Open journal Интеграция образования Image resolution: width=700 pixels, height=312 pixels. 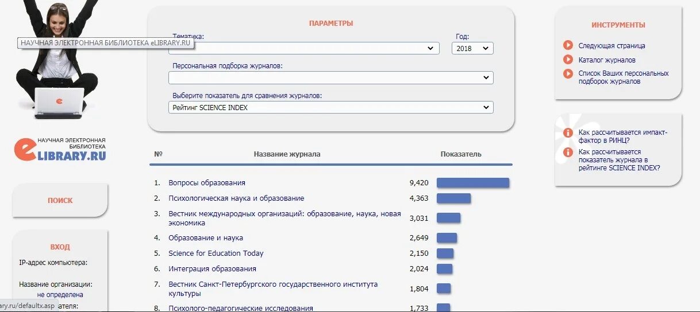[212, 269]
